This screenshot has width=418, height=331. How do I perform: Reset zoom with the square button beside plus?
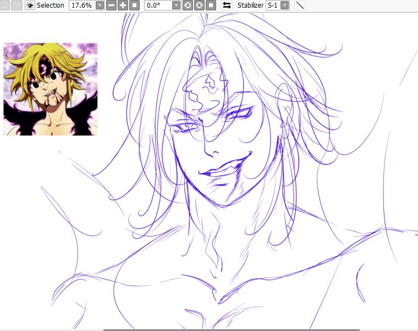(x=134, y=5)
